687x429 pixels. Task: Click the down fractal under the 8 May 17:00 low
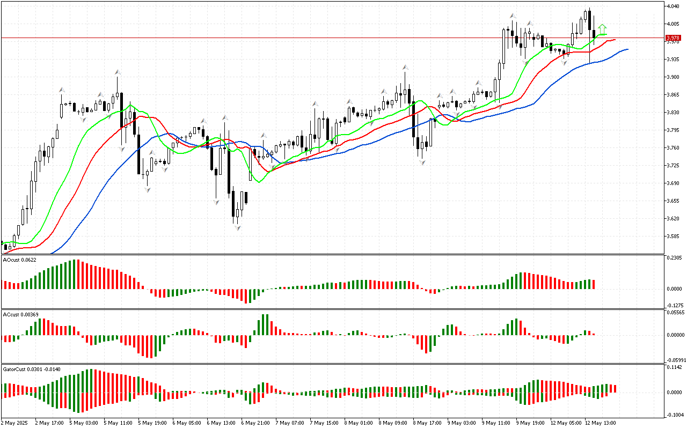pos(422,162)
